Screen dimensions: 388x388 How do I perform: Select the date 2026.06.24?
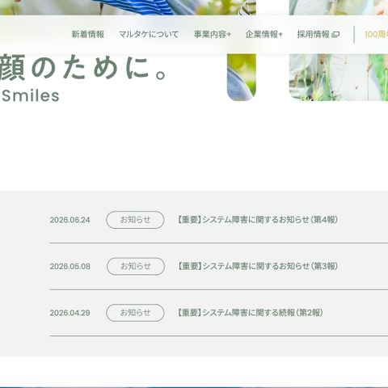coord(70,220)
